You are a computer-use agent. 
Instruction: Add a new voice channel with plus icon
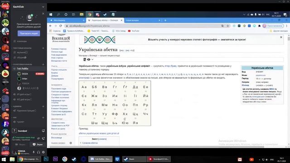point(43,64)
